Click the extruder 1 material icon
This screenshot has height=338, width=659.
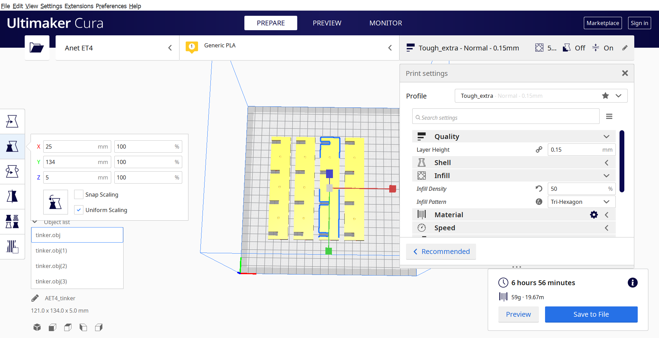pyautogui.click(x=192, y=47)
